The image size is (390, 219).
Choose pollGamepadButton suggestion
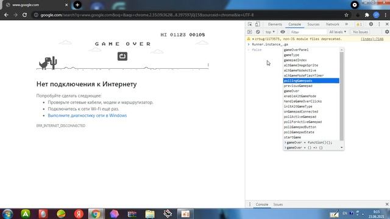pos(311,127)
